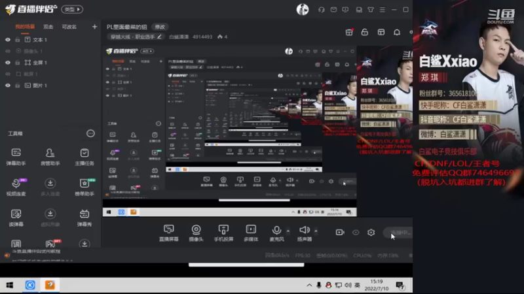Open toolbox more options circle
Viewport: 524px width, 294px height.
coord(90,133)
